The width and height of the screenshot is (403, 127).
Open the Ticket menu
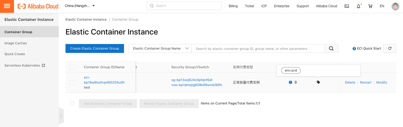249,6
